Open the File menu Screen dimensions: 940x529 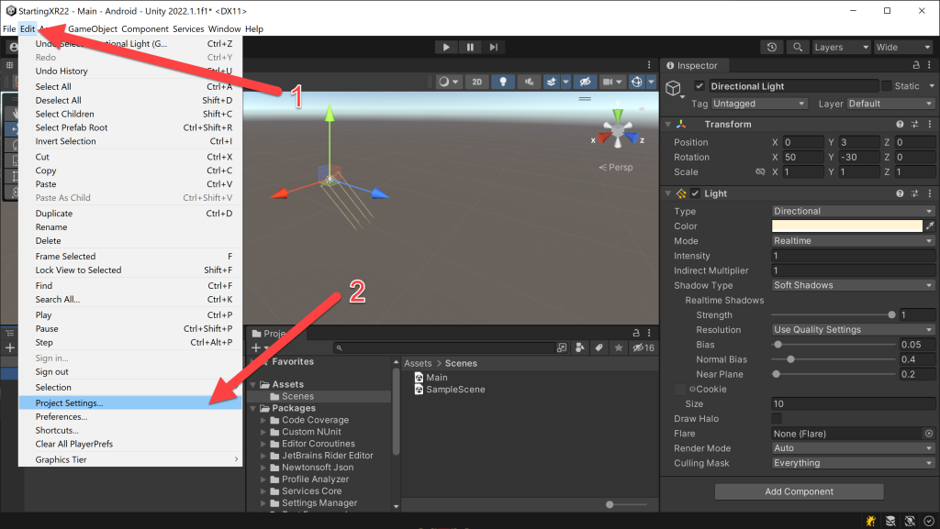click(9, 28)
